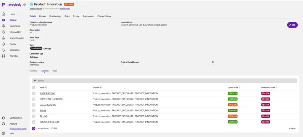Viewport: 303px width, 137px height.
Task: Click the 72.22% quality badge for CALLS_RECORDS
Action: (x=233, y=105)
